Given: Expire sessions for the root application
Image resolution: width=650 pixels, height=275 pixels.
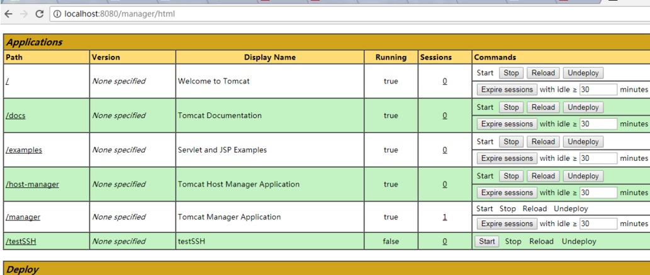Looking at the screenshot, I should (x=507, y=89).
